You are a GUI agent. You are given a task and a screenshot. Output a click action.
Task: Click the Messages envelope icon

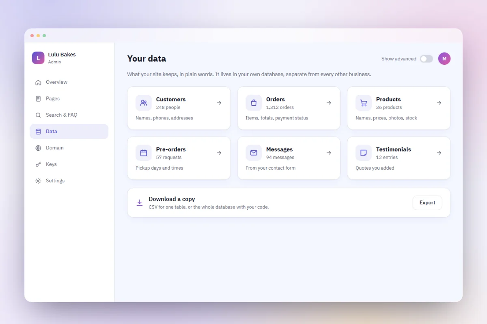click(x=254, y=153)
